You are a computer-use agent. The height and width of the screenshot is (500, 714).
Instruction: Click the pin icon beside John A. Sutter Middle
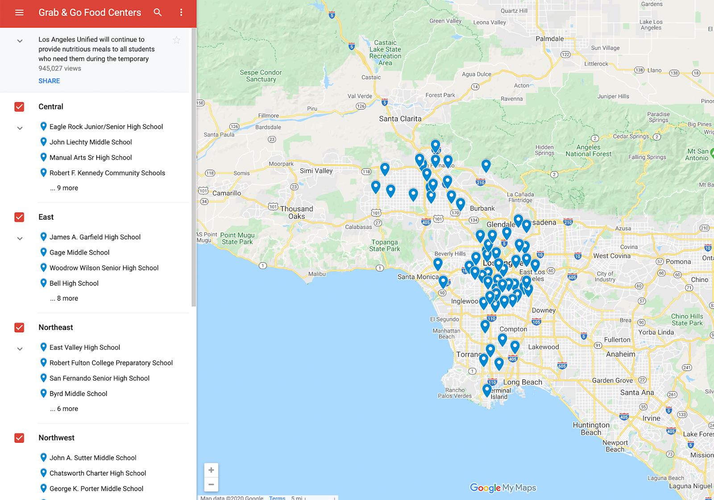(x=43, y=457)
